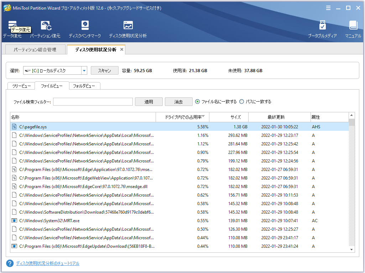Click the AC attribute cell

[314, 220]
